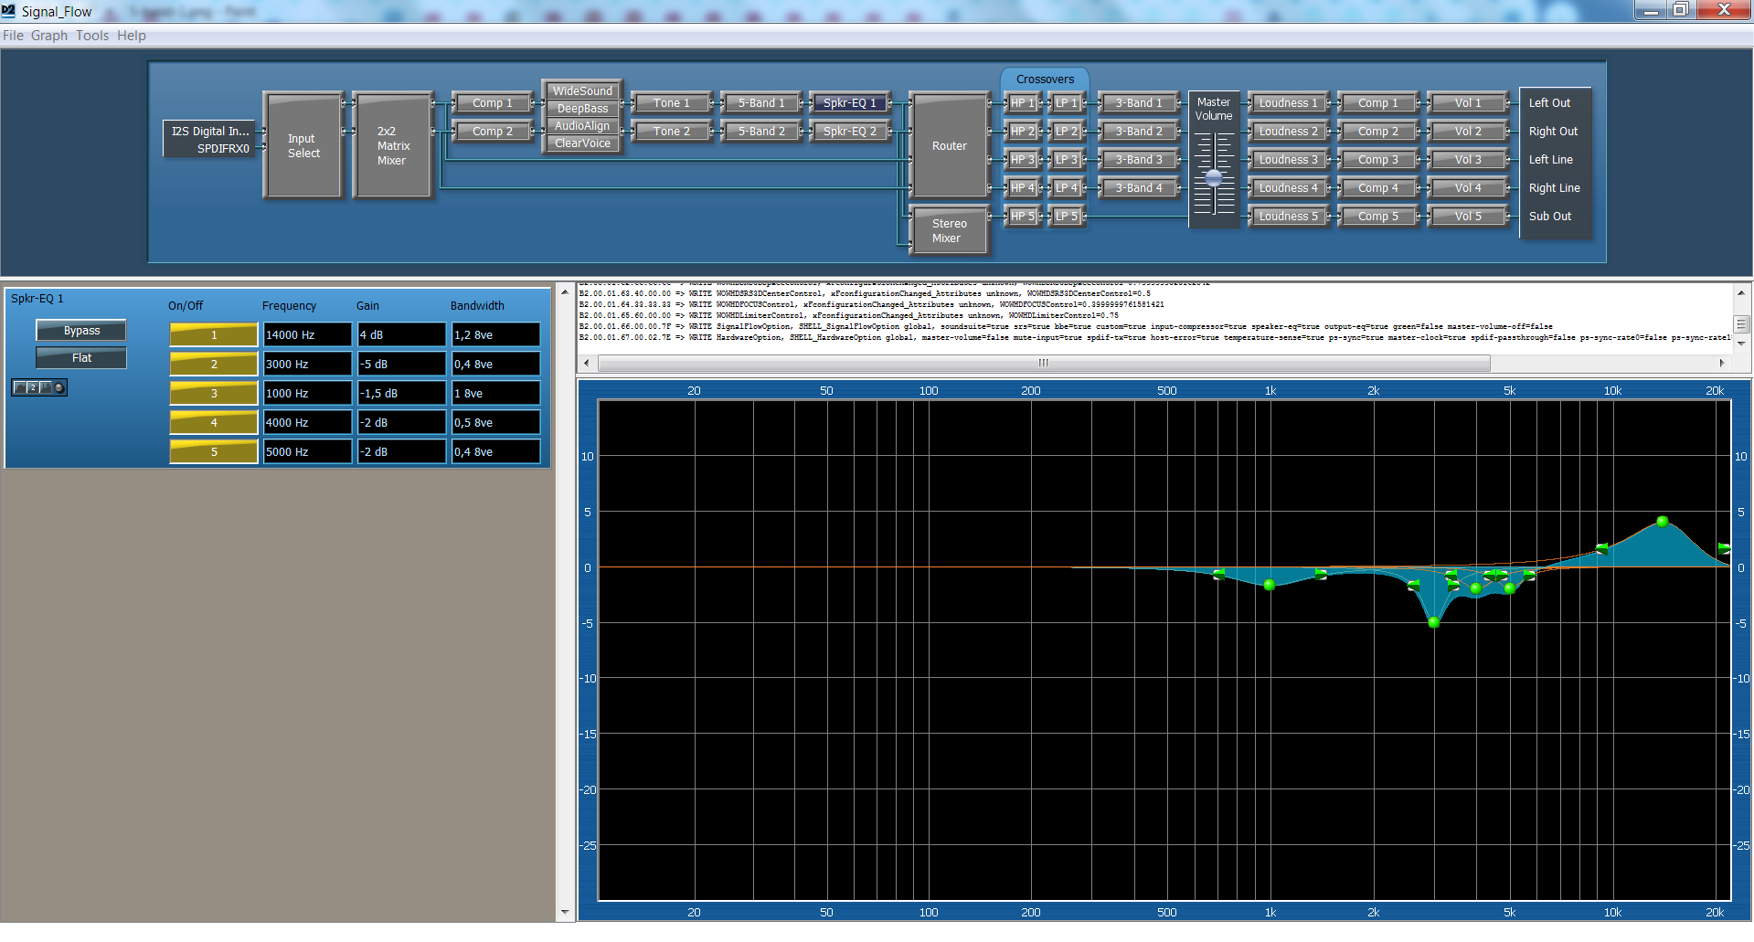Click the log panel scroll-right arrow
This screenshot has width=1754, height=942.
point(1721,363)
